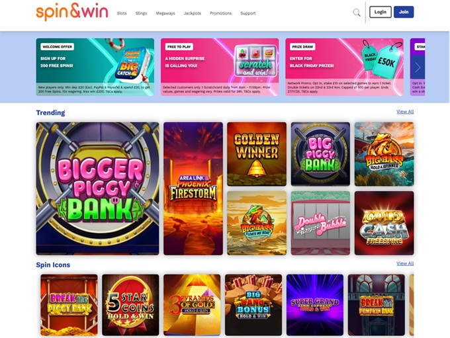This screenshot has width=450, height=338.
Task: Advance promo carousel with right arrow
Action: pyautogui.click(x=418, y=67)
